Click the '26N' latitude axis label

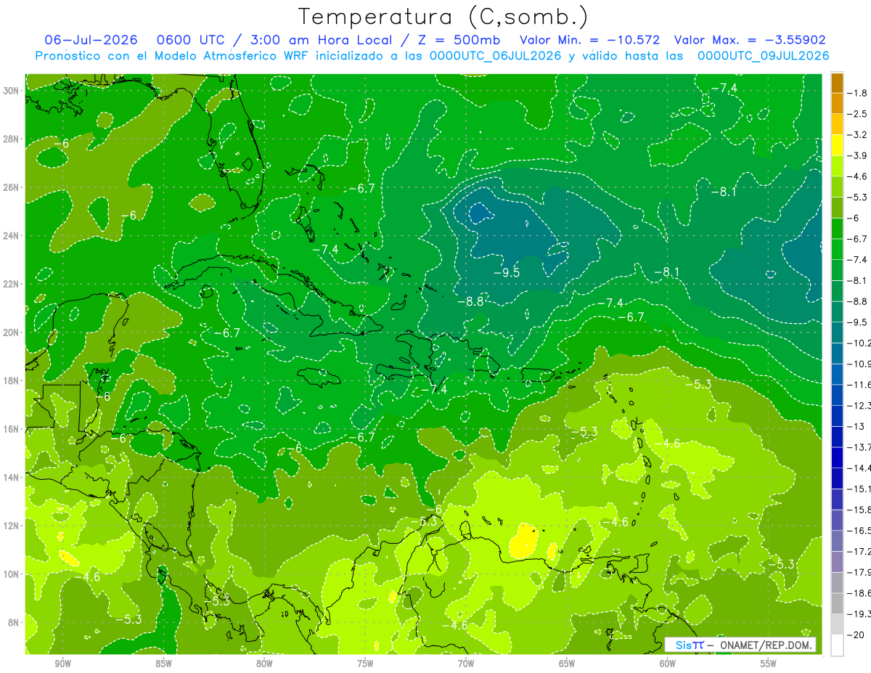(12, 187)
